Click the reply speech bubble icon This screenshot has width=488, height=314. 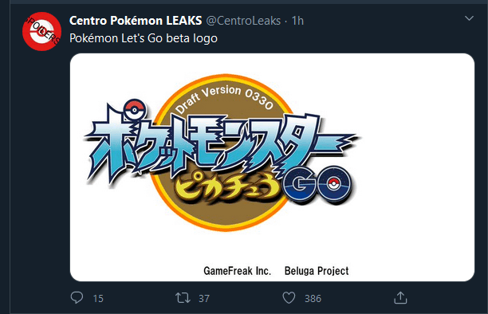(77, 298)
